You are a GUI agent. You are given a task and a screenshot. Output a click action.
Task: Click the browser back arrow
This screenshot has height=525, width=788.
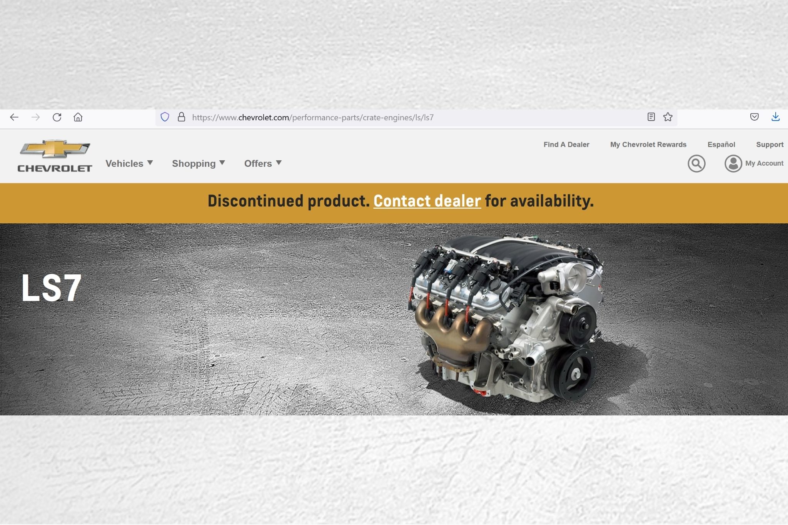click(x=14, y=117)
